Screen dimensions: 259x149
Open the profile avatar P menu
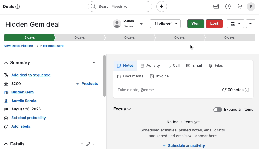click(251, 7)
